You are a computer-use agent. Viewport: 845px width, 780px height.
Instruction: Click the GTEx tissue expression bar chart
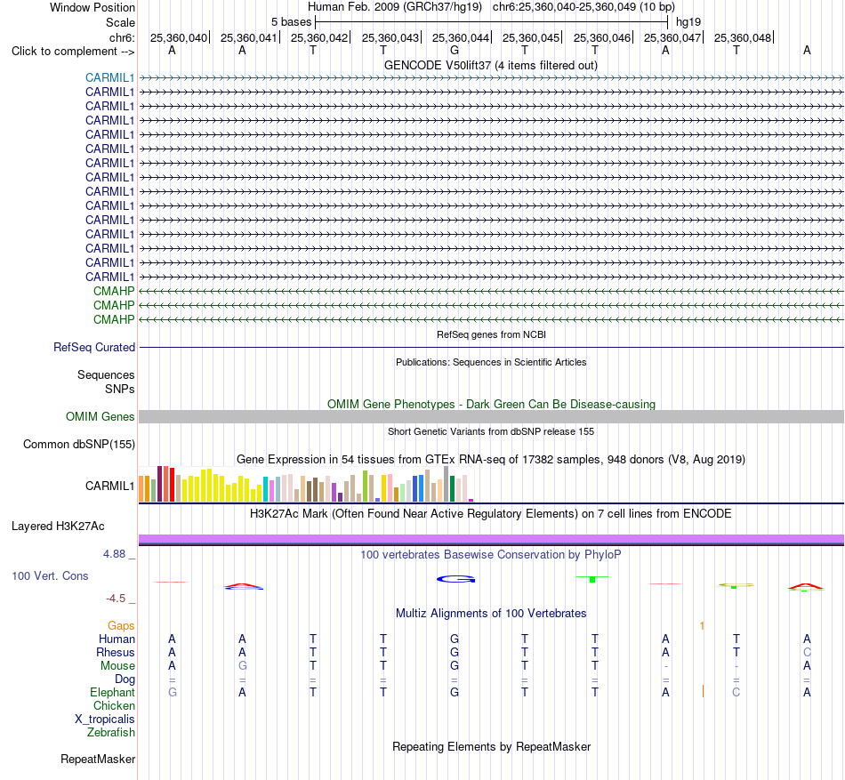(306, 484)
